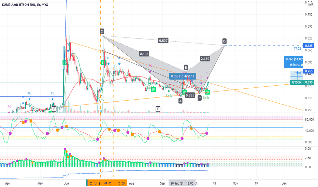Click the 0.750 price scale value

309,14
